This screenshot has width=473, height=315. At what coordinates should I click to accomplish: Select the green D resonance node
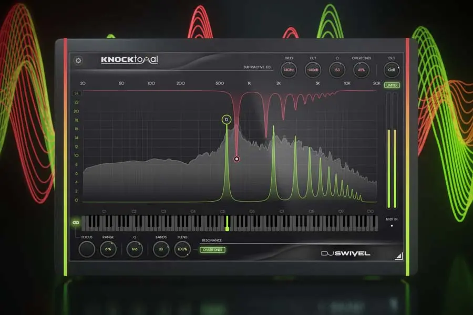227,120
